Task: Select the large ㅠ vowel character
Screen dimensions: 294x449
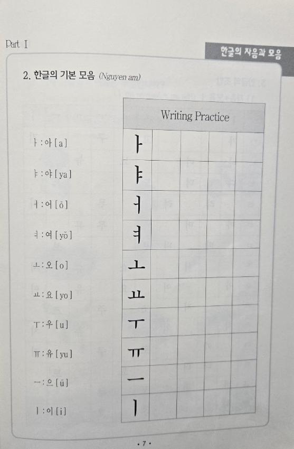Action: [136, 352]
